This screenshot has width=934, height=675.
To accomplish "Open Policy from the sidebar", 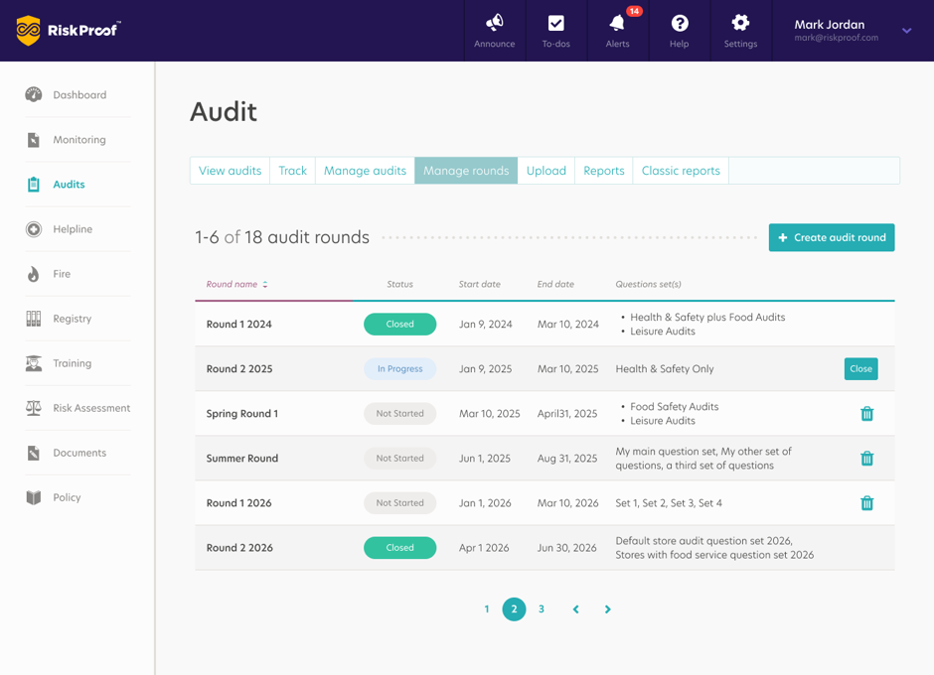I will pyautogui.click(x=67, y=497).
